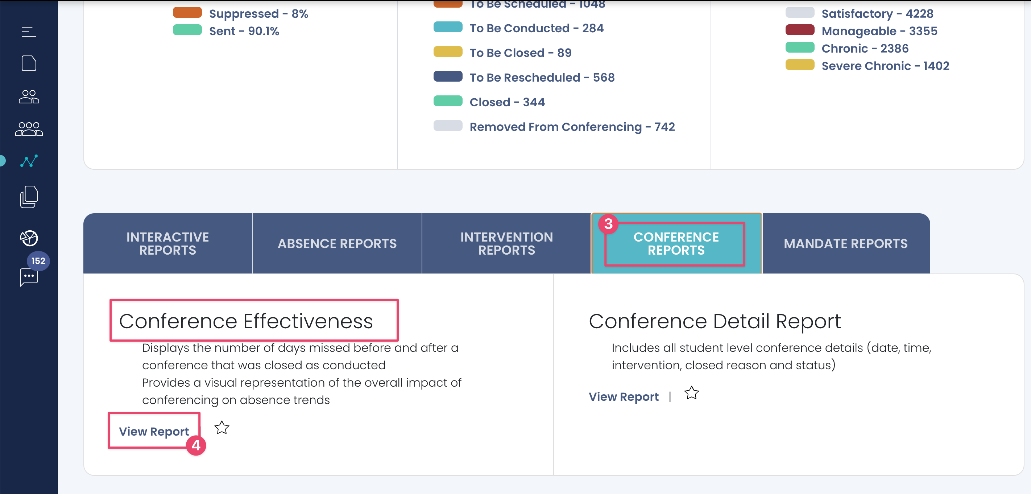Open the chat messages icon in sidebar
1031x494 pixels.
click(29, 277)
